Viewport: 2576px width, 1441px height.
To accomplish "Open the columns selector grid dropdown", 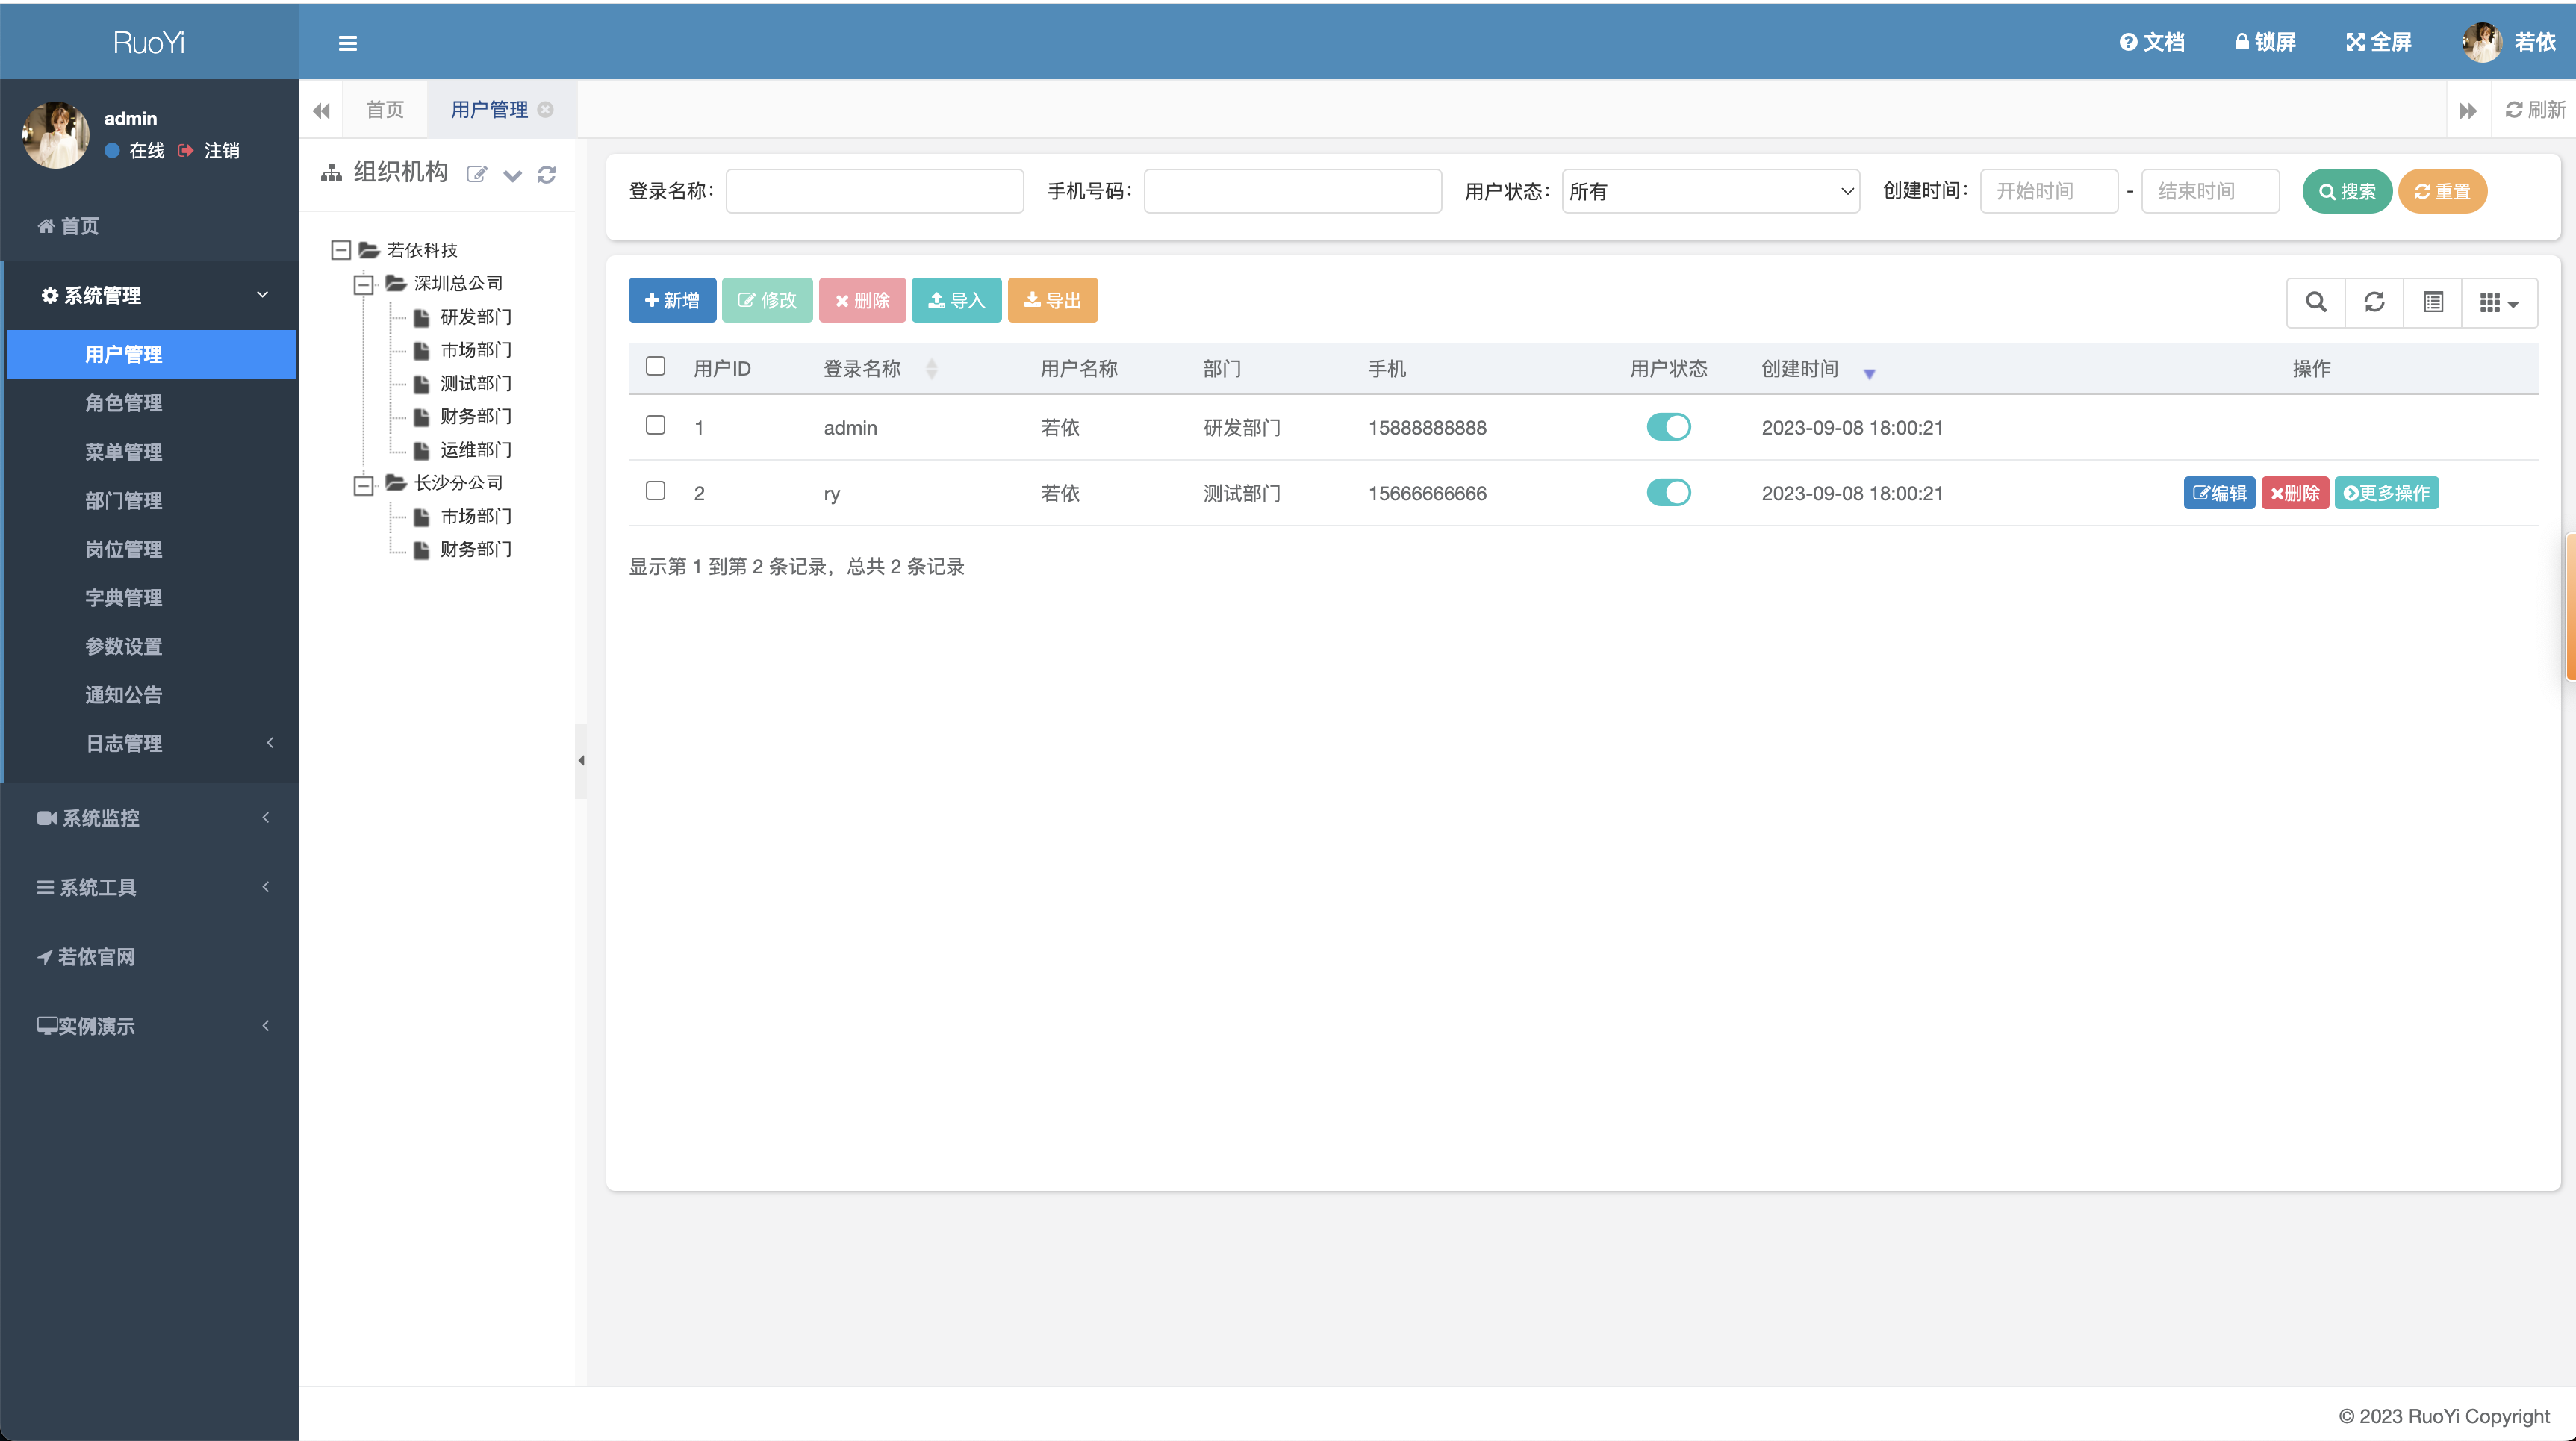I will pos(2498,302).
